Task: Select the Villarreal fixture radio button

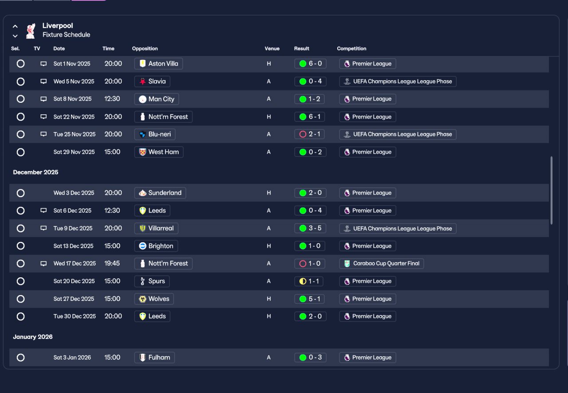Action: 20,228
